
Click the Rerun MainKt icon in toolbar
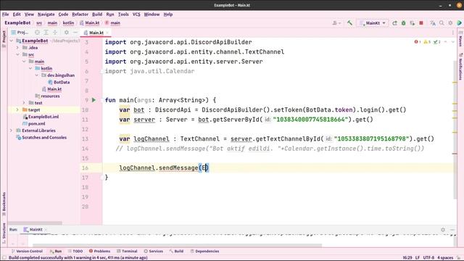pyautogui.click(x=394, y=22)
